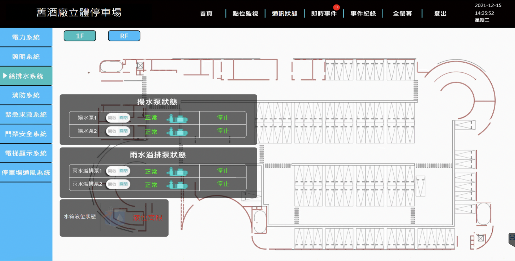Viewport: 515px width, 261px height.
Task: Click the 揚水泵1 正常 status text
Action: click(x=151, y=118)
